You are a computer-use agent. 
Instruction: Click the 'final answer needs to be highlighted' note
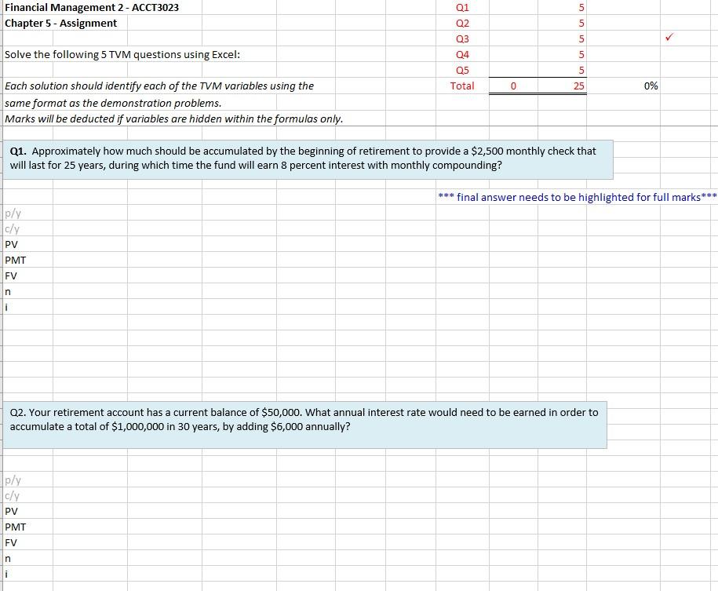pos(577,197)
